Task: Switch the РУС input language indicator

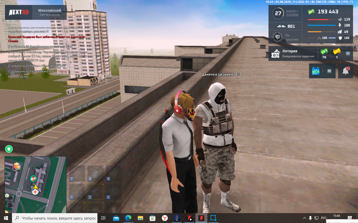Action: click(x=324, y=218)
